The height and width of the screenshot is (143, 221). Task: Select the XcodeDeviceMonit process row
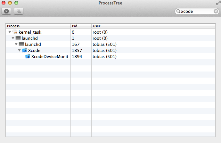click(x=110, y=56)
